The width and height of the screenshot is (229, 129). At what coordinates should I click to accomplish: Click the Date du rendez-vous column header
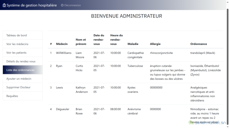click(99, 40)
